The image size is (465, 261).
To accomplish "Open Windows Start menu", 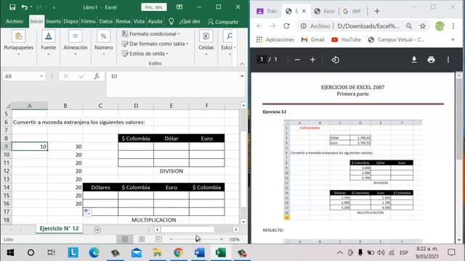I will point(10,252).
